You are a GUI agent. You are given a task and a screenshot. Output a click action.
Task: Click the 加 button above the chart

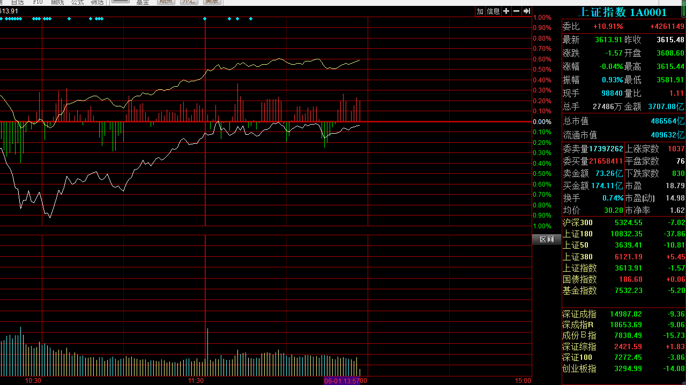point(480,11)
